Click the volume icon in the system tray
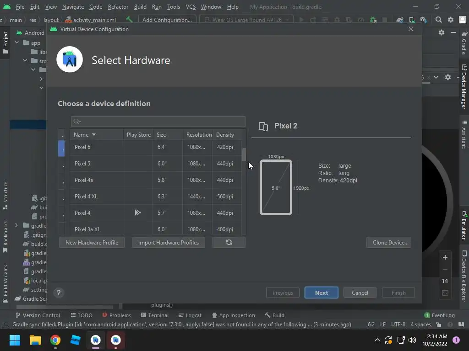The height and width of the screenshot is (351, 469). pos(412,340)
